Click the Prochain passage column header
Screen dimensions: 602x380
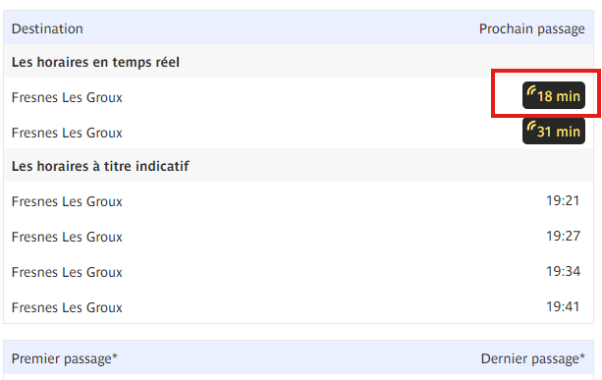tap(531, 28)
